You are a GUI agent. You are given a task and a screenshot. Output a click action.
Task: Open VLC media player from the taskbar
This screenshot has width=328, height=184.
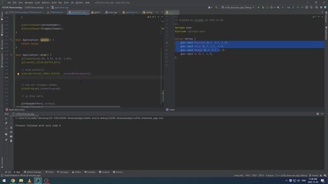pos(30,180)
